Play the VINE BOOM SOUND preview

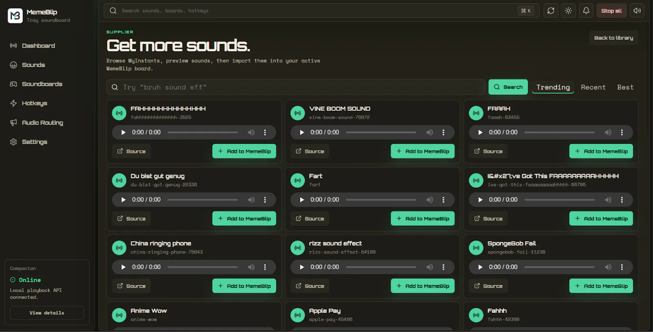[302, 132]
